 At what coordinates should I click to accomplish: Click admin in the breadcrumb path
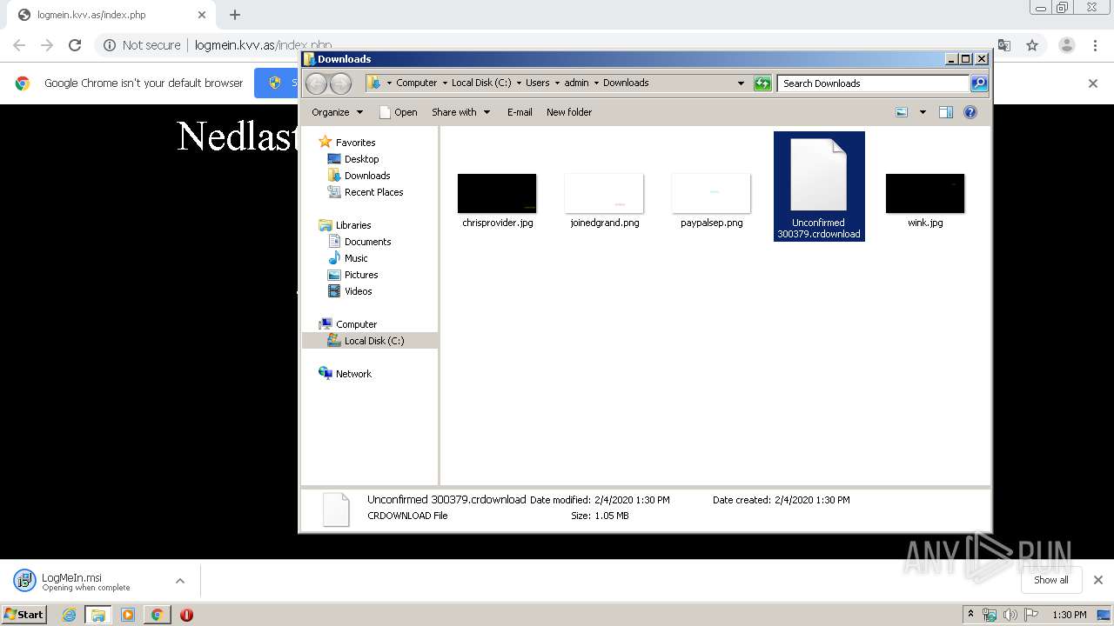576,83
